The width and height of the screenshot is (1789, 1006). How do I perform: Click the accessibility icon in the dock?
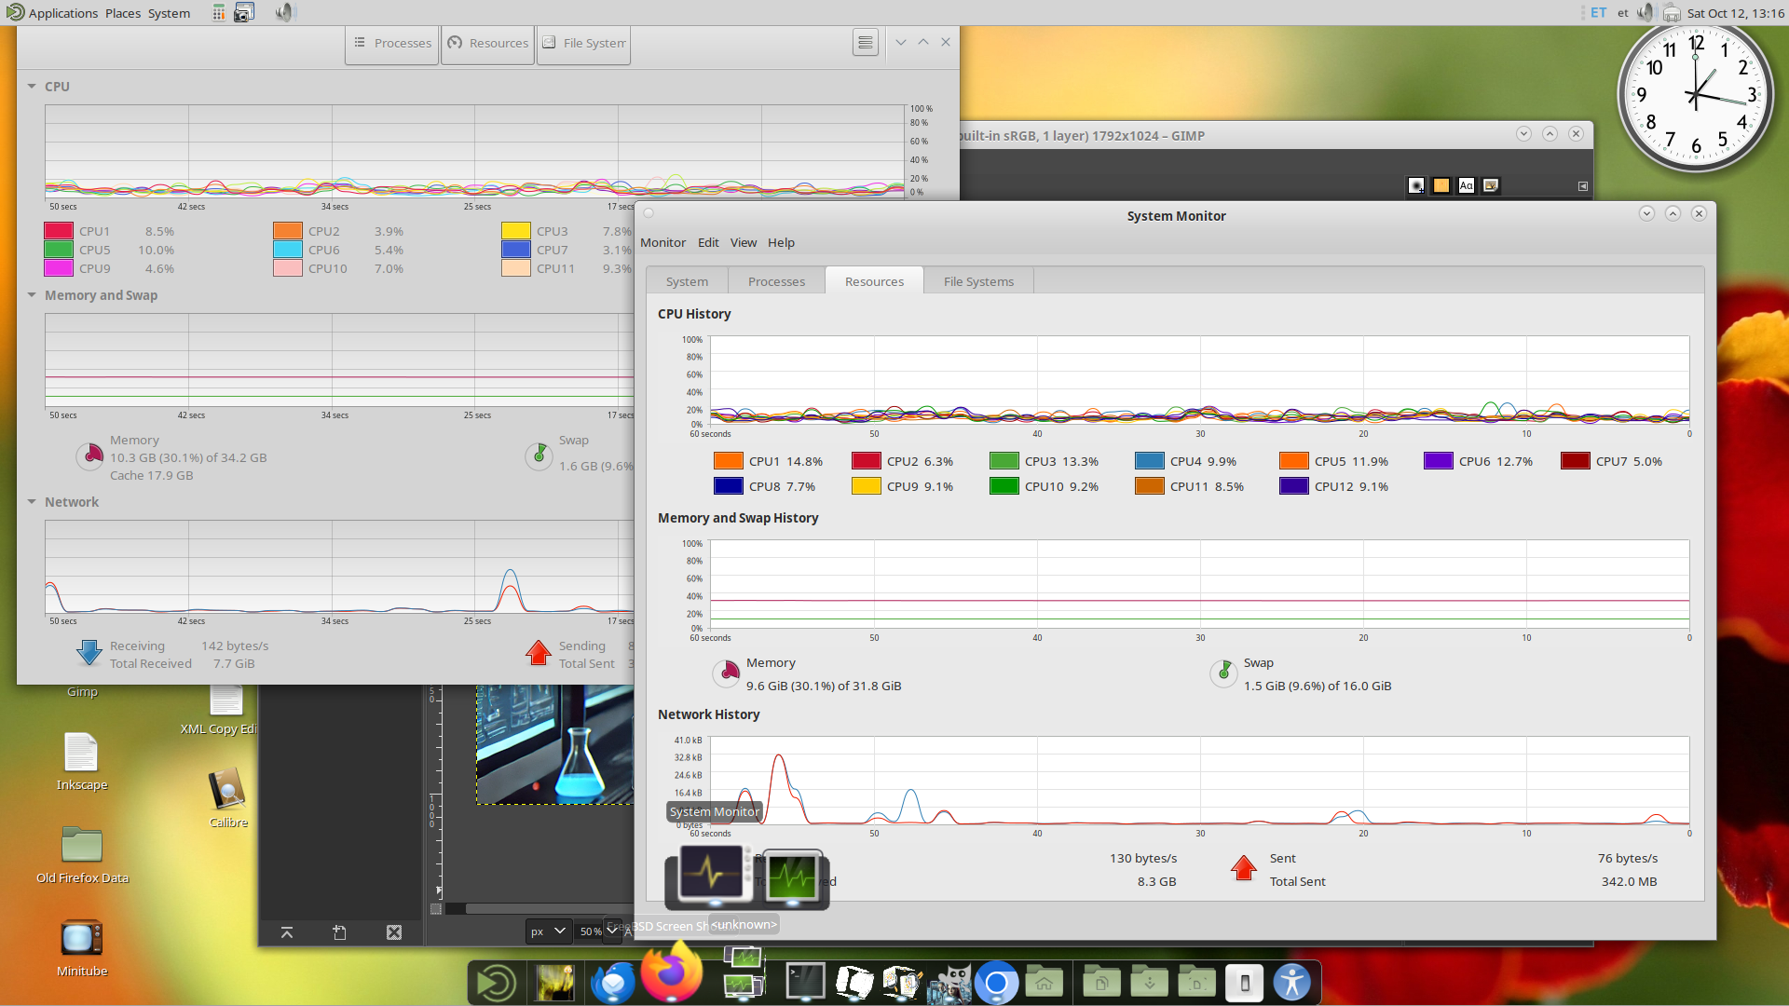click(1291, 982)
